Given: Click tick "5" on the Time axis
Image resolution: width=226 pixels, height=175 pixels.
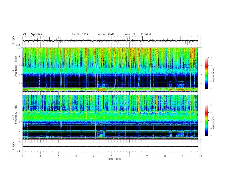Looking at the screenshot, I should pyautogui.click(x=112, y=156).
